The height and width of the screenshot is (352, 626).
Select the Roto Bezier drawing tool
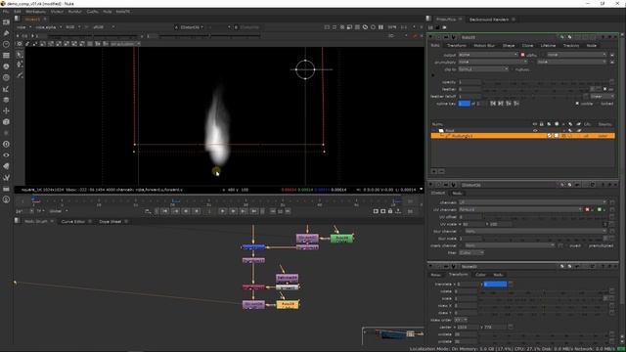(x=20, y=75)
